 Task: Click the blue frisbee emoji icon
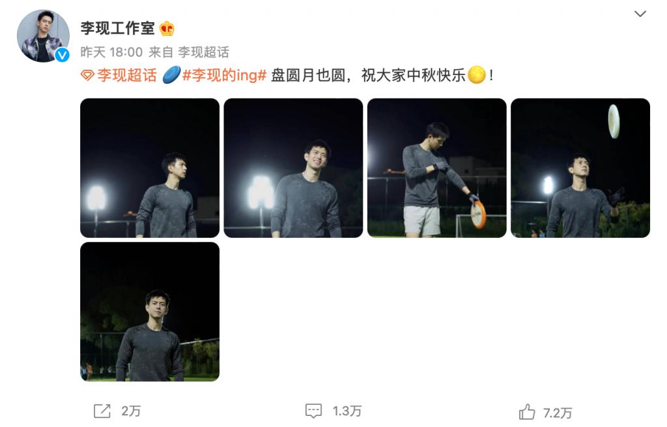click(172, 75)
